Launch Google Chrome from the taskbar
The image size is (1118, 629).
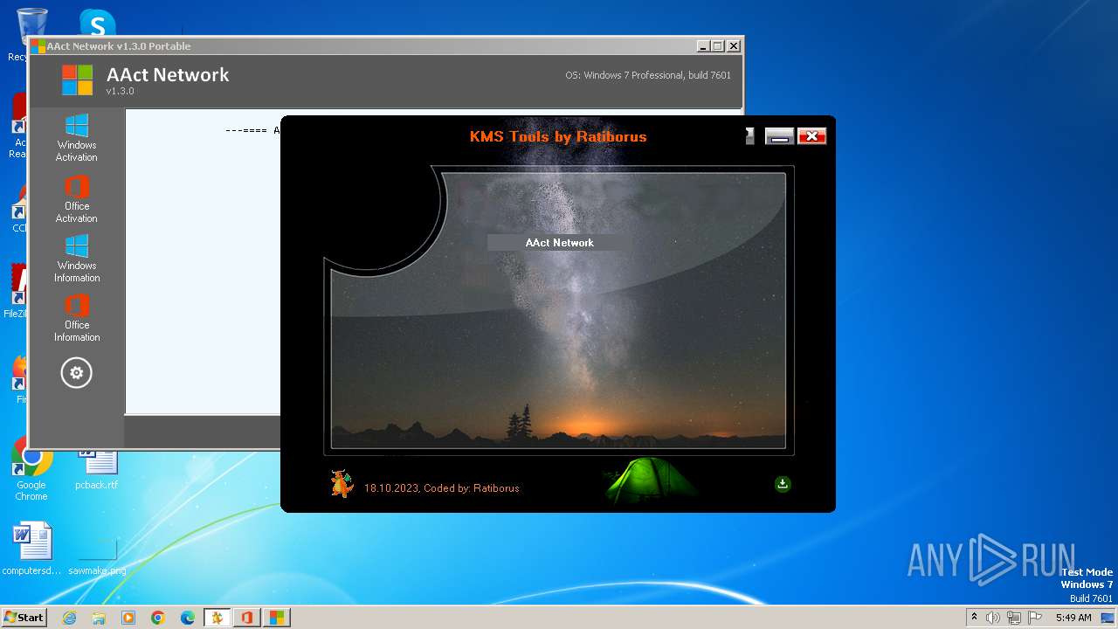[158, 618]
